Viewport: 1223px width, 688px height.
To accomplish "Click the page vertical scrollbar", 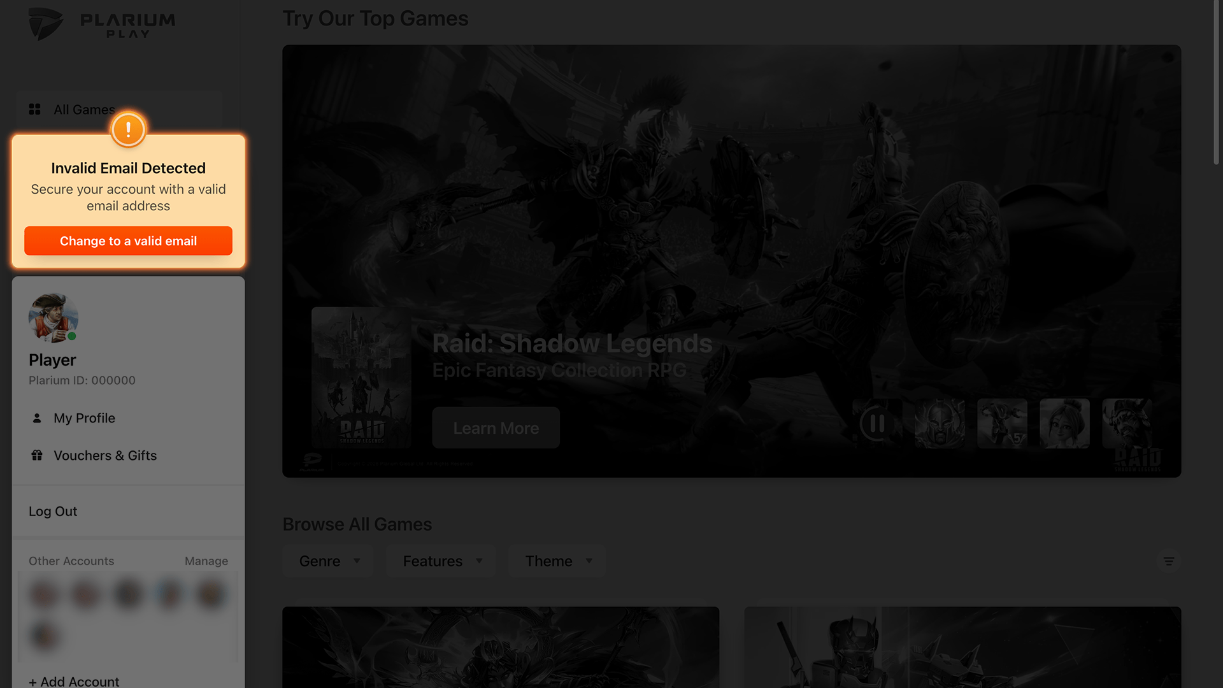I will [1216, 83].
